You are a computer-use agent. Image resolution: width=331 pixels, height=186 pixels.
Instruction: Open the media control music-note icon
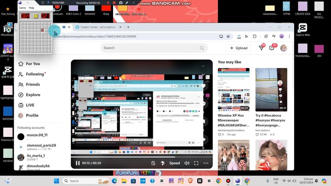click(274, 36)
